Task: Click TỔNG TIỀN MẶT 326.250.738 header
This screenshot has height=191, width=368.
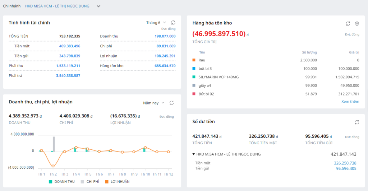Action: point(262,136)
